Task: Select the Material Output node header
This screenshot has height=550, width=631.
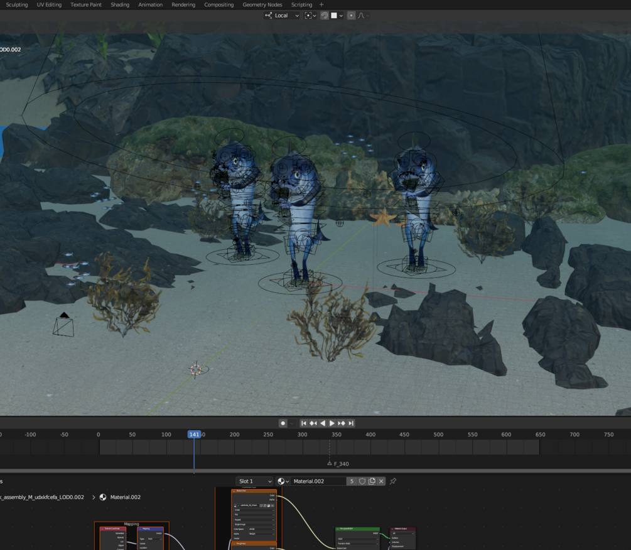Action: click(x=402, y=529)
